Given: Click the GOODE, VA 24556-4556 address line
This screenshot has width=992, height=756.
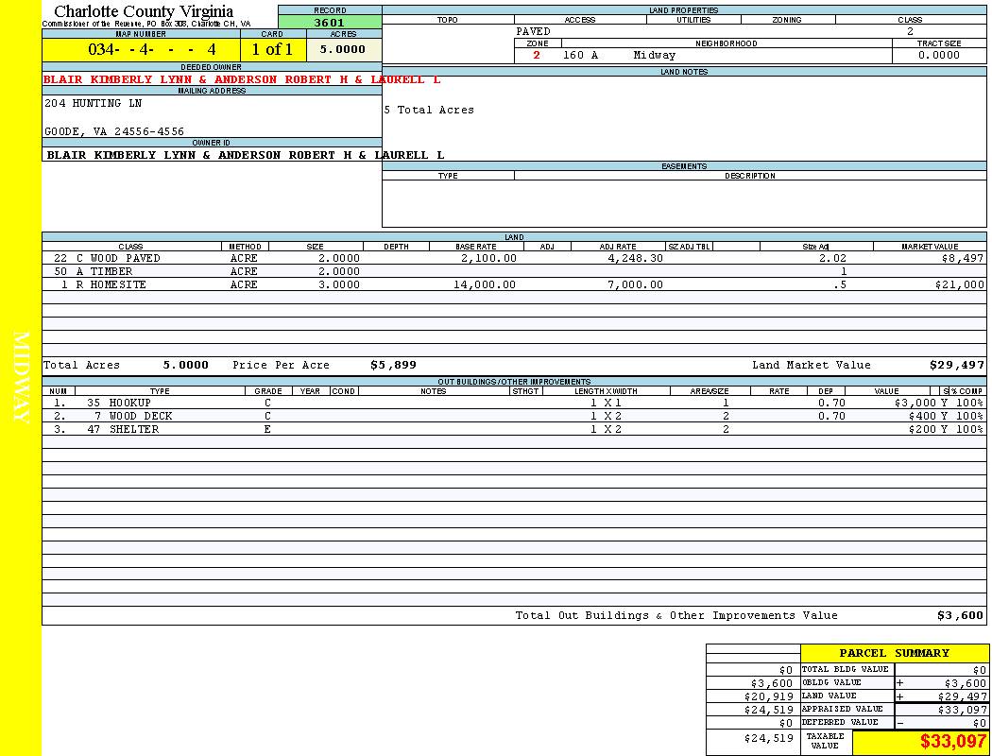Looking at the screenshot, I should point(114,131).
